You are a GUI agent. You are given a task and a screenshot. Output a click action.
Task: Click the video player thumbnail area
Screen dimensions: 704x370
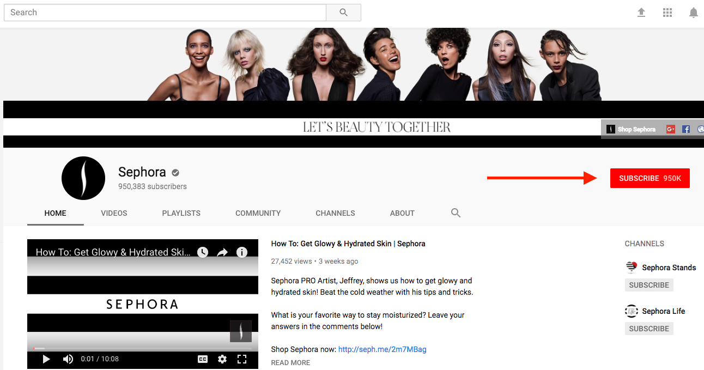(x=143, y=304)
